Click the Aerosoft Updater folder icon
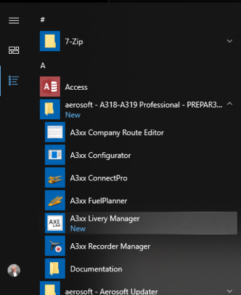 [x=50, y=288]
